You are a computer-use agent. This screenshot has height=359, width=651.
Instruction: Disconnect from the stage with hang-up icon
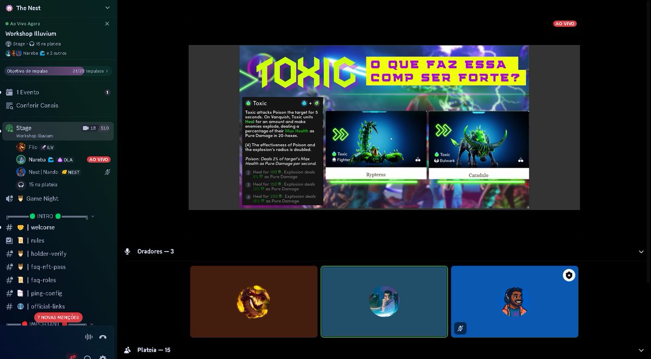coord(103,337)
